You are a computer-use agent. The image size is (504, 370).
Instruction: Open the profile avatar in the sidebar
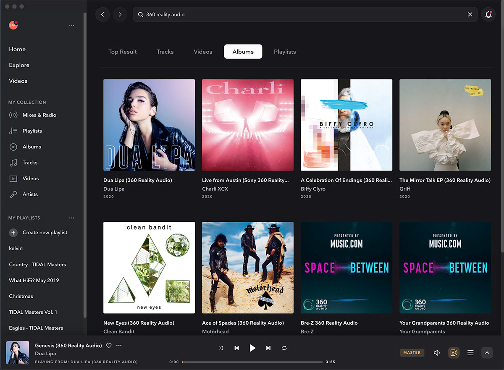13,25
